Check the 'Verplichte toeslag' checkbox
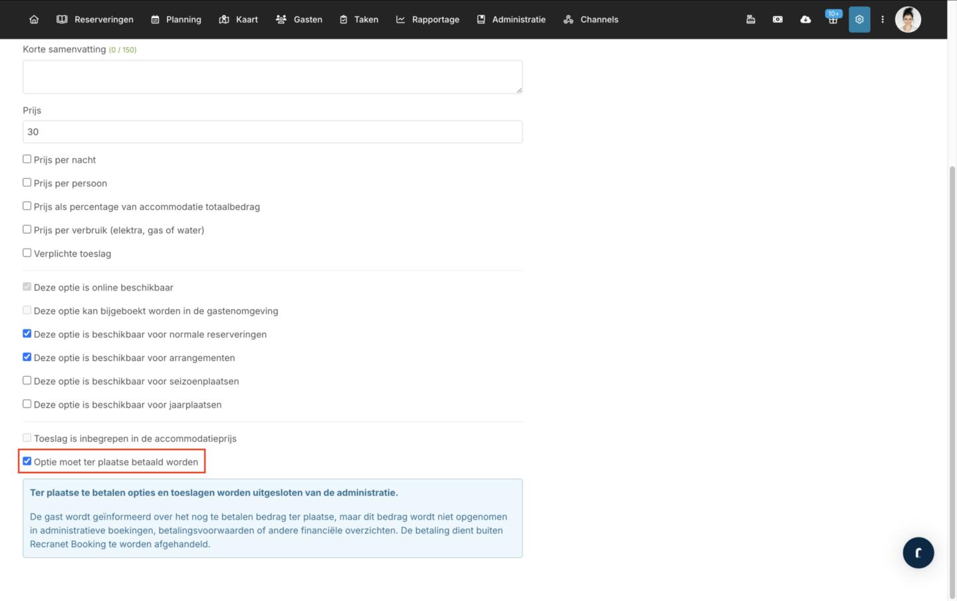This screenshot has width=957, height=601. click(x=27, y=253)
